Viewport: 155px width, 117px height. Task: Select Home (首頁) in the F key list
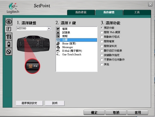(69, 44)
